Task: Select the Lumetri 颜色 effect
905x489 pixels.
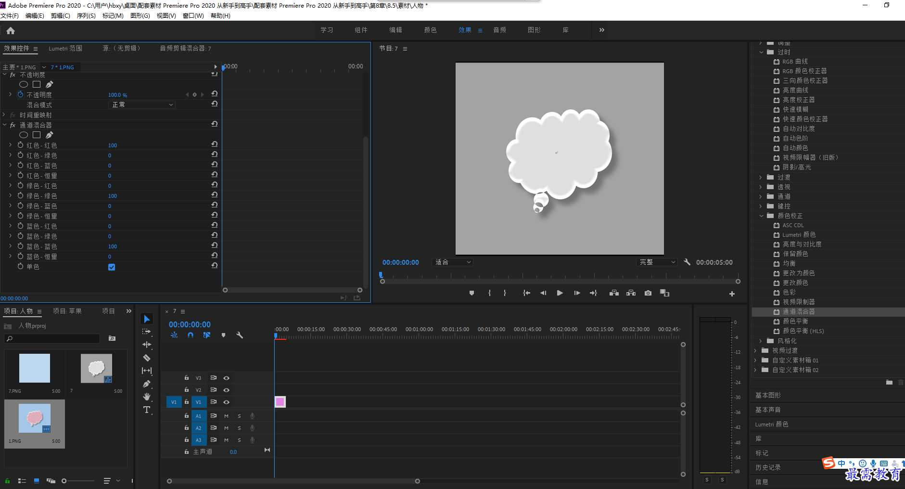Action: pyautogui.click(x=799, y=235)
